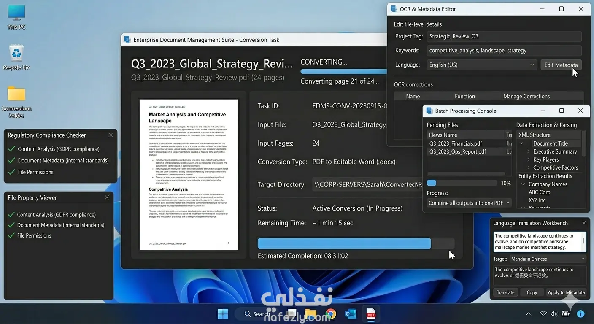This screenshot has width=594, height=324.
Task: Expand the Executive Summary tree node
Action: coord(529,151)
